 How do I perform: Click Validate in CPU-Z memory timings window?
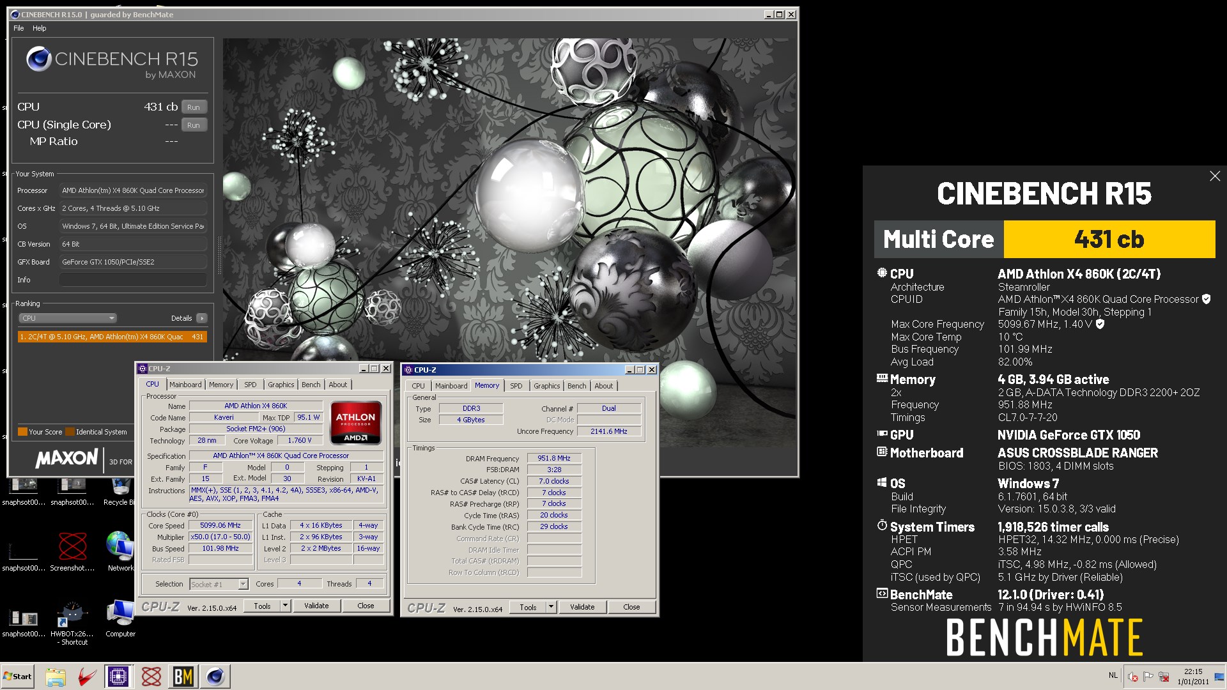click(582, 607)
